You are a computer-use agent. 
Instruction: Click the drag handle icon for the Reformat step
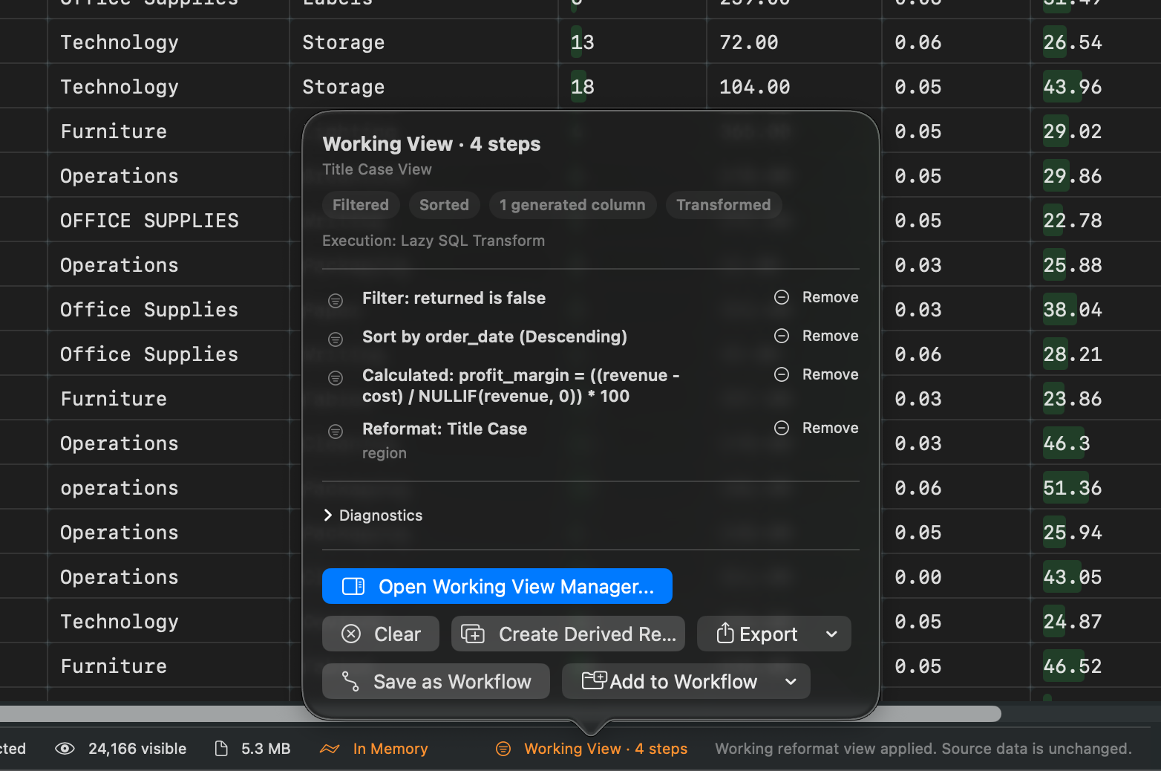(336, 431)
